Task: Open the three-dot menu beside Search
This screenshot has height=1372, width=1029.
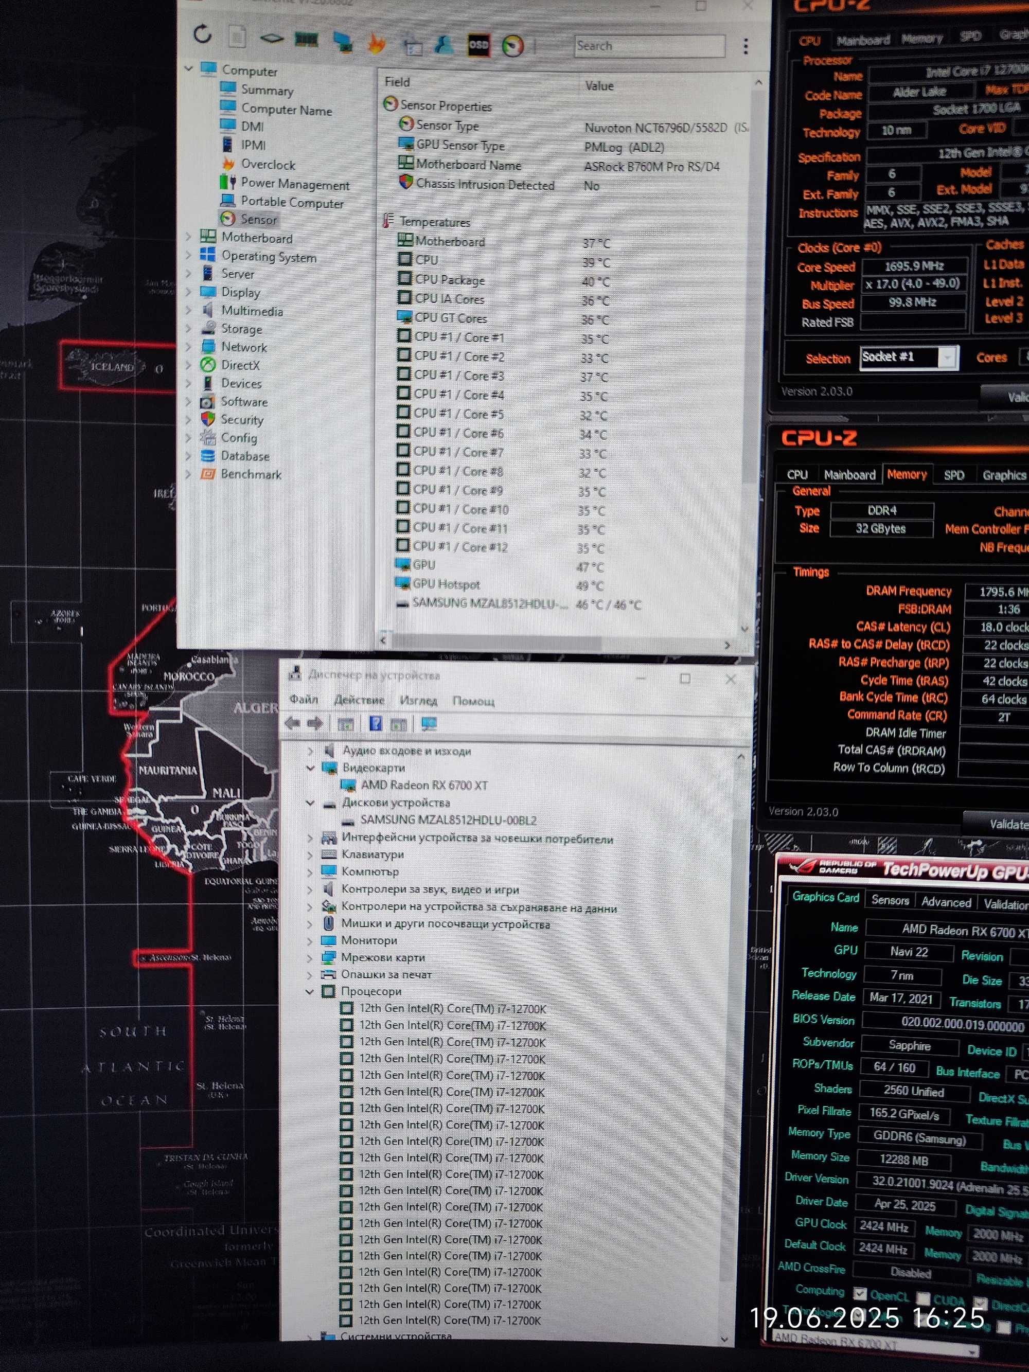Action: (746, 46)
